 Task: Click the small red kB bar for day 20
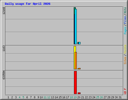[x=79, y=93]
